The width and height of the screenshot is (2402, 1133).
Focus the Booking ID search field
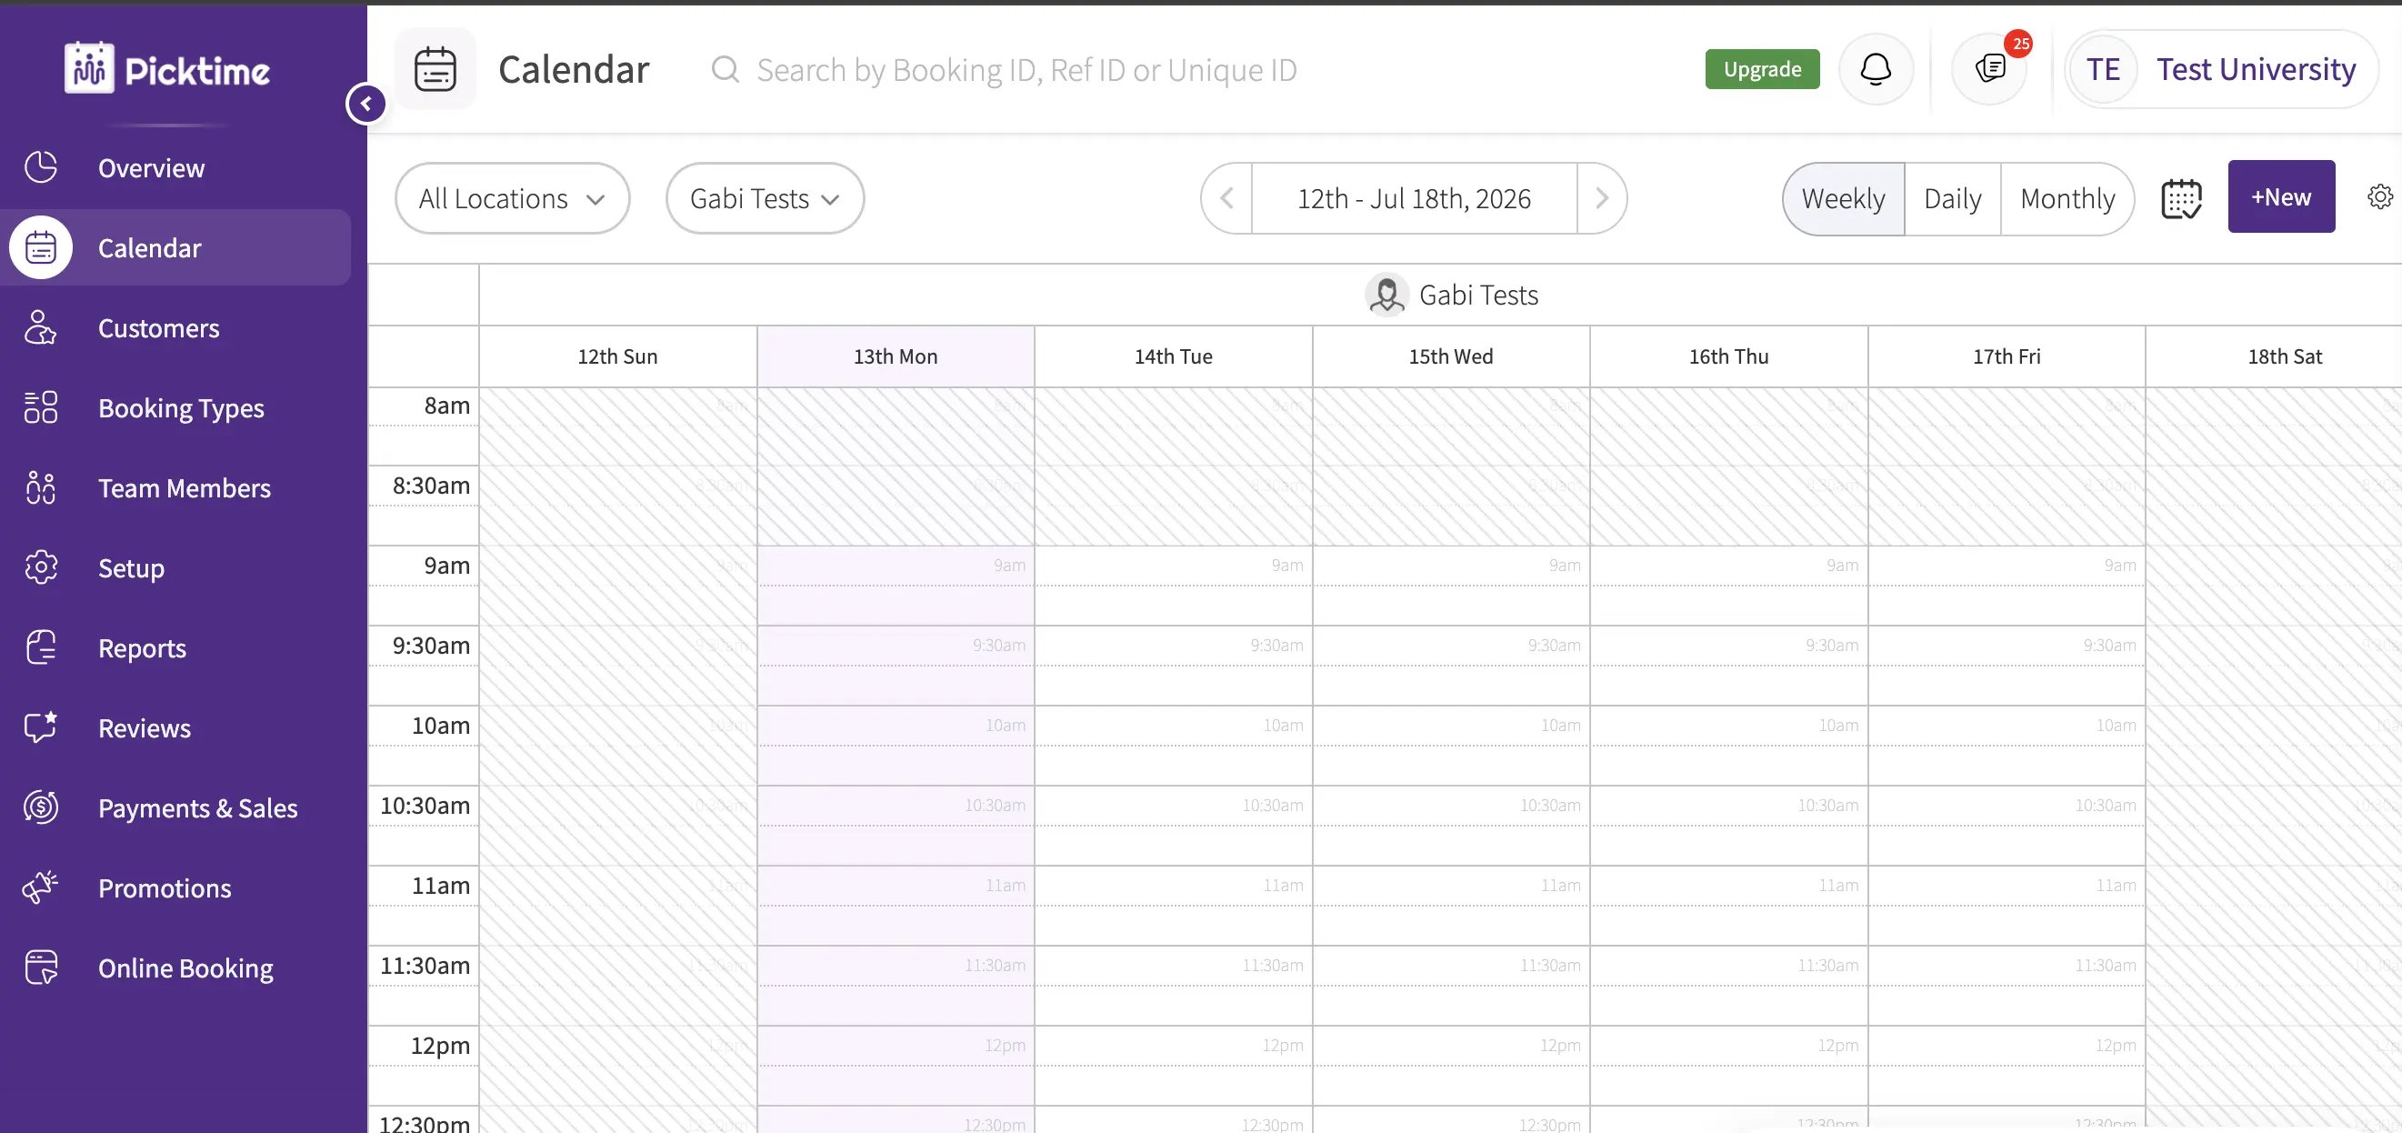tap(1026, 70)
